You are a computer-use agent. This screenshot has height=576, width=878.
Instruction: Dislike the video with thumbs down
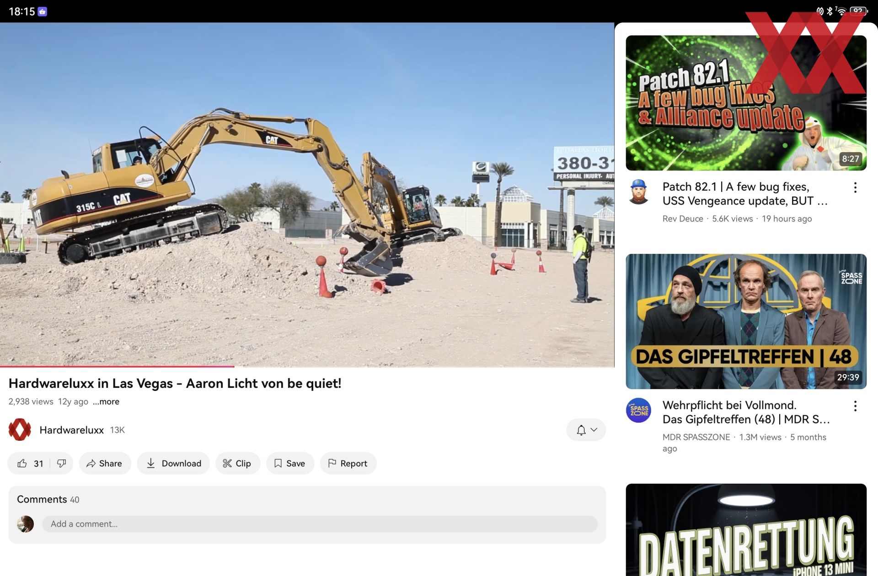coord(61,463)
